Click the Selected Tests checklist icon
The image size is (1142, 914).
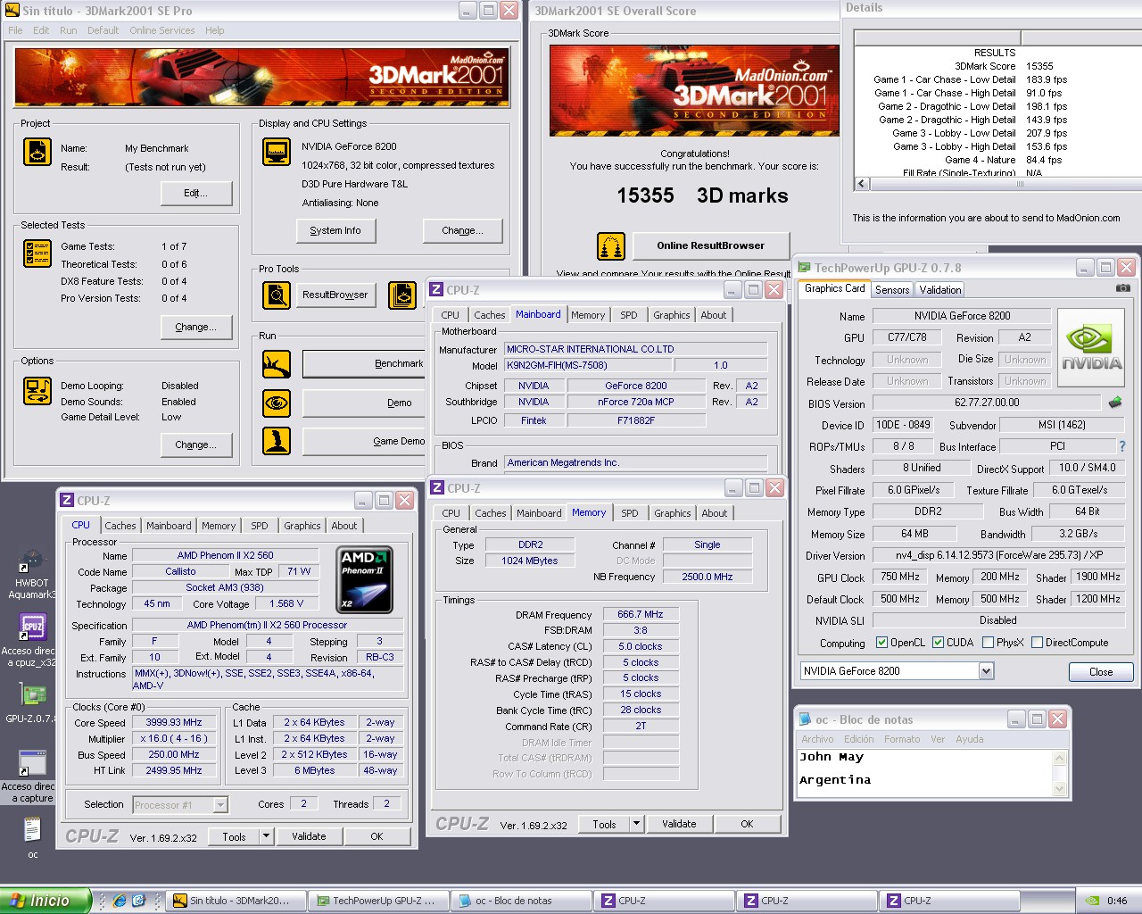(x=37, y=253)
